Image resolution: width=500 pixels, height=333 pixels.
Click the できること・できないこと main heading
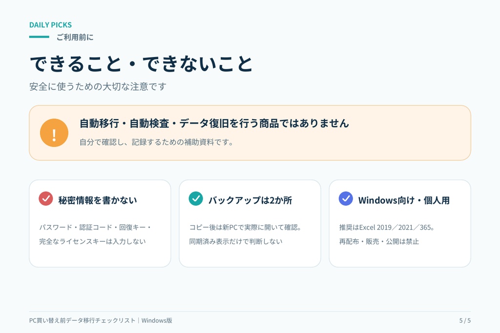click(x=141, y=63)
